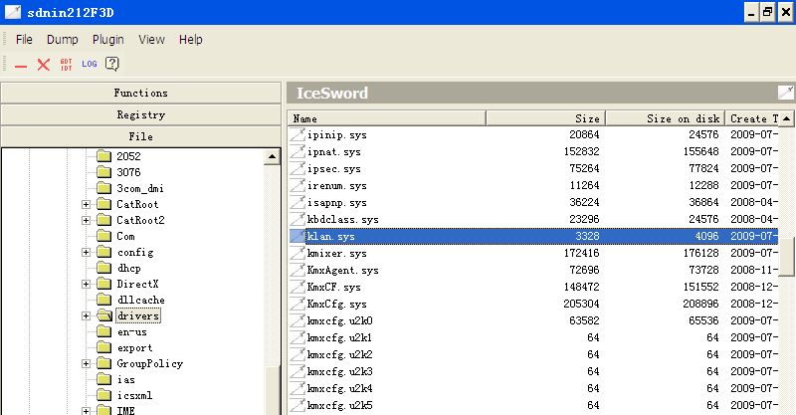The width and height of the screenshot is (796, 415).
Task: Open the help question mark icon
Action: [x=112, y=65]
